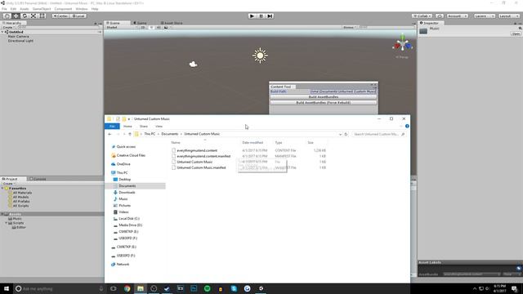Screen dimensions: 523x294
Task: Select the Unity Hand tool
Action: (x=7, y=16)
